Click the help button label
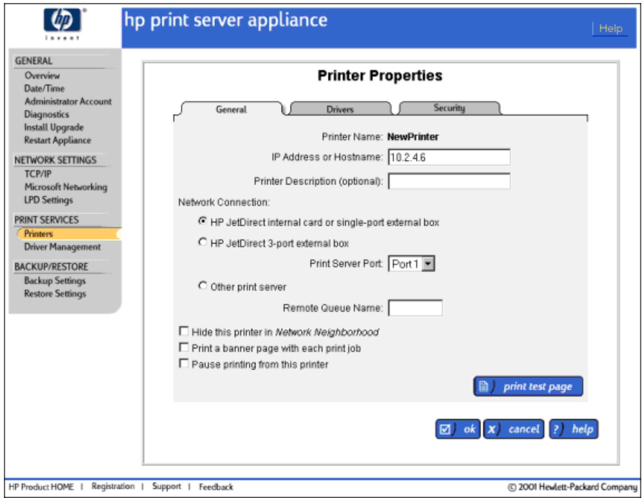Image resolution: width=643 pixels, height=498 pixels. (x=583, y=429)
